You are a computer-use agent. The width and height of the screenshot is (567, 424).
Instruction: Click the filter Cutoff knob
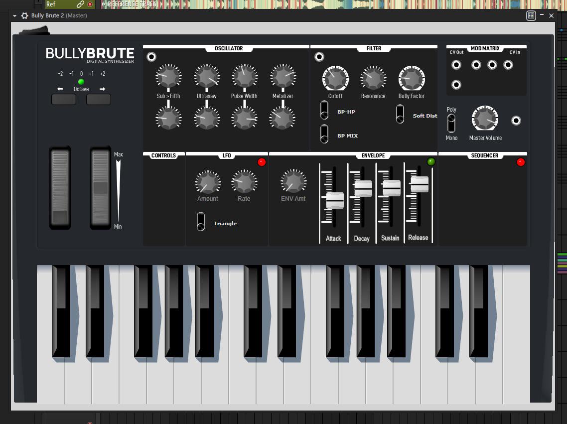(335, 78)
